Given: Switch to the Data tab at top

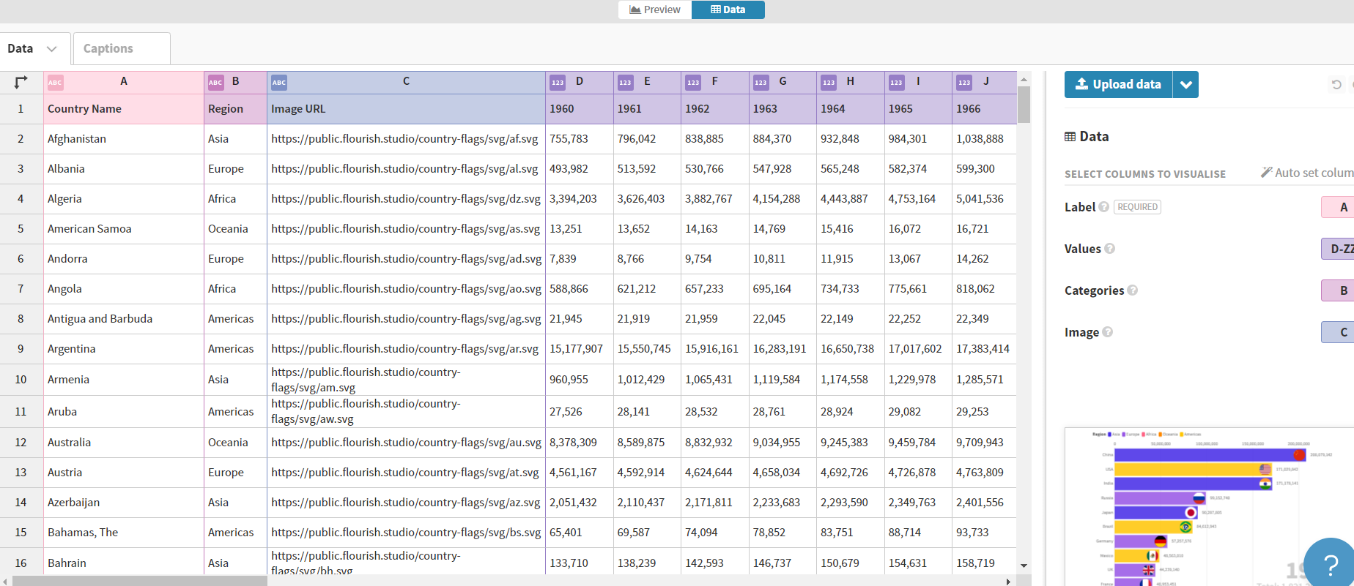Looking at the screenshot, I should coord(728,10).
